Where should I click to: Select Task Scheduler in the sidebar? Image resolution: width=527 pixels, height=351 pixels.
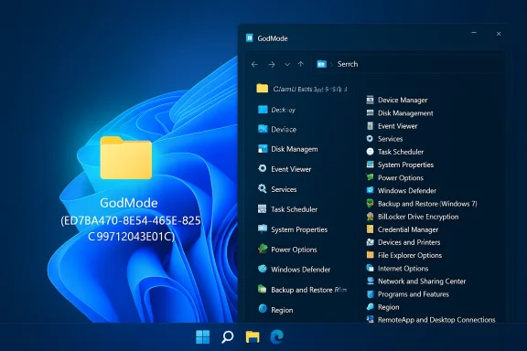pos(287,209)
